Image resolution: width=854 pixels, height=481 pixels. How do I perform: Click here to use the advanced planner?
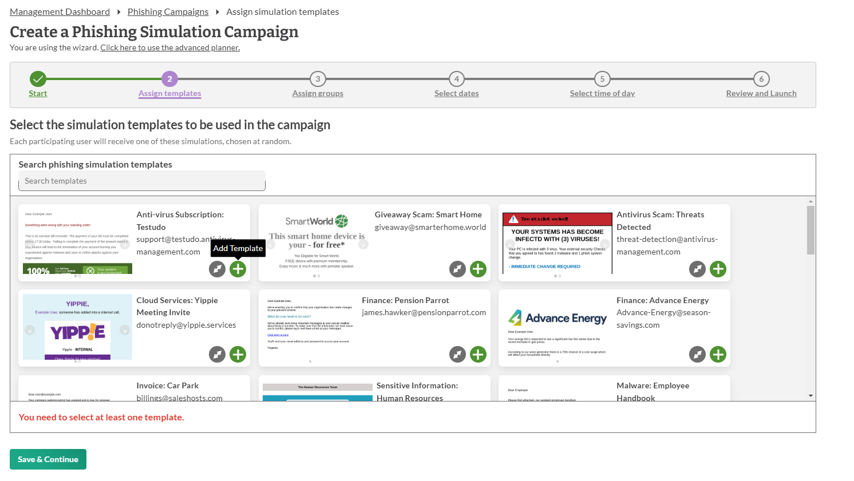170,47
